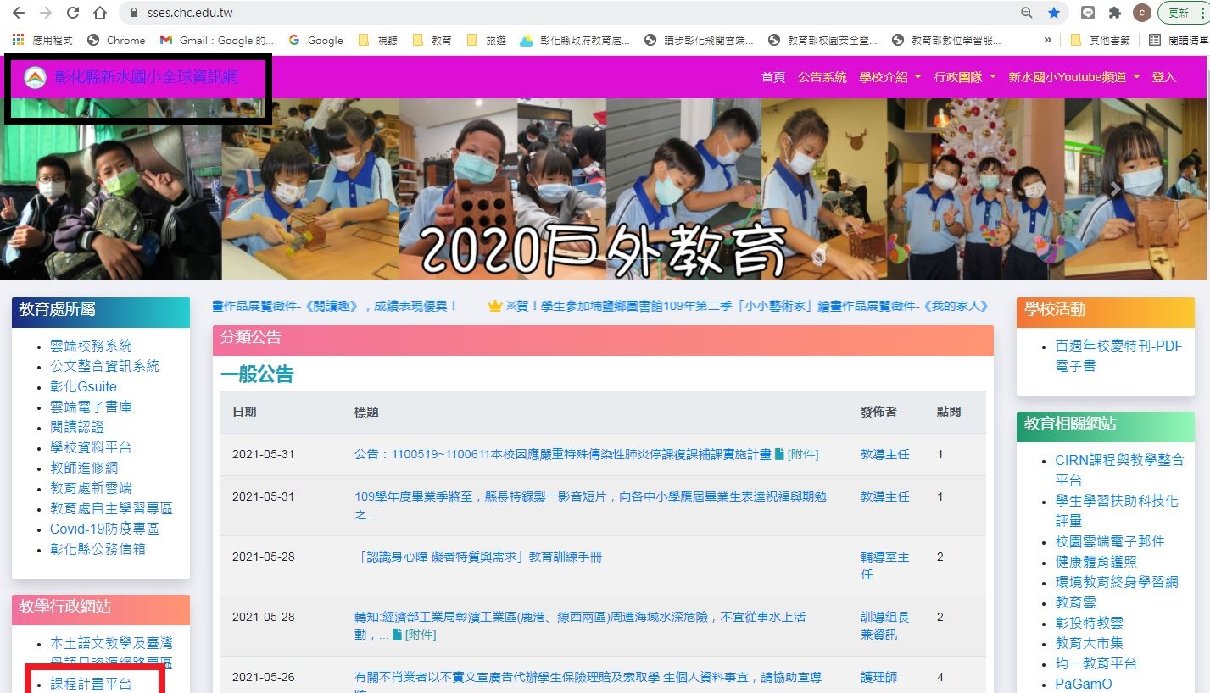Image resolution: width=1210 pixels, height=693 pixels.
Task: Open the 閱讀認證 link
Action: [77, 427]
